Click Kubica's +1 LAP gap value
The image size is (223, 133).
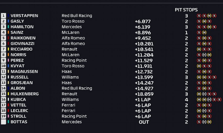pos(143,100)
